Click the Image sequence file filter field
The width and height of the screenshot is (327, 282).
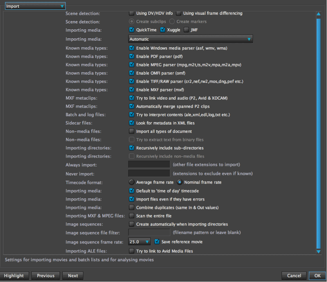(x=149, y=232)
